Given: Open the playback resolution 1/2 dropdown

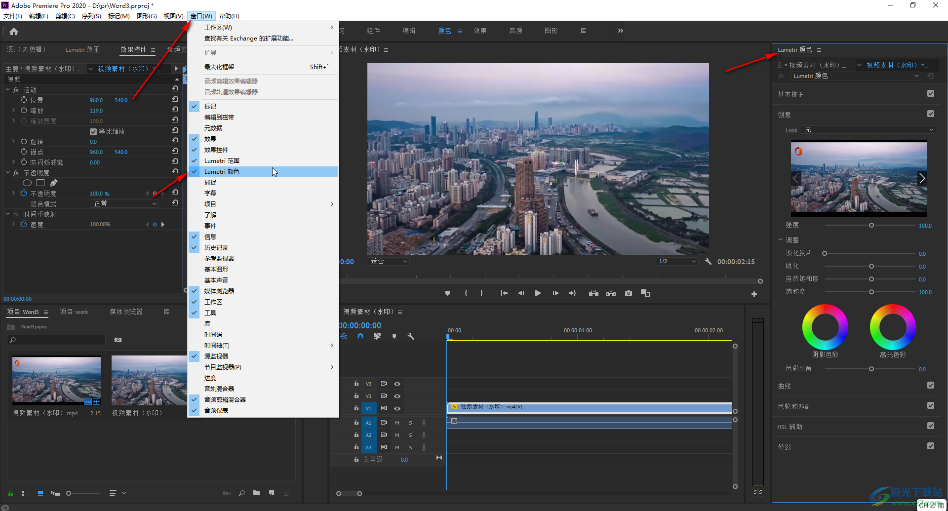Looking at the screenshot, I should 676,261.
